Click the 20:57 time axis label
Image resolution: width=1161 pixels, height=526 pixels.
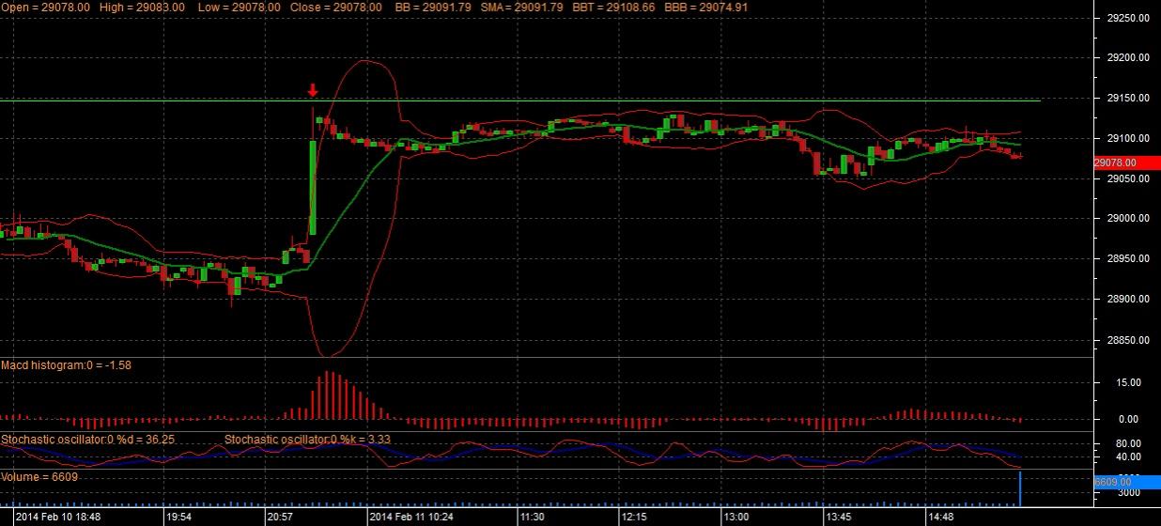[281, 518]
